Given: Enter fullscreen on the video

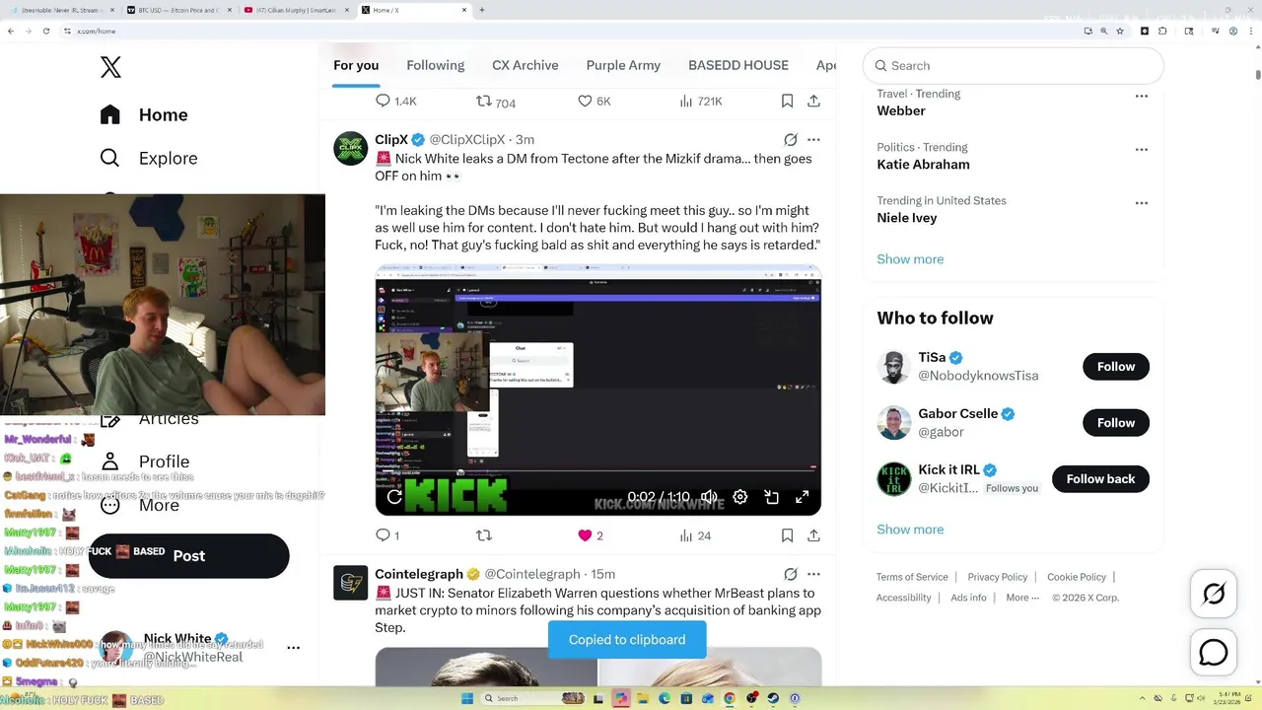Looking at the screenshot, I should click(803, 497).
